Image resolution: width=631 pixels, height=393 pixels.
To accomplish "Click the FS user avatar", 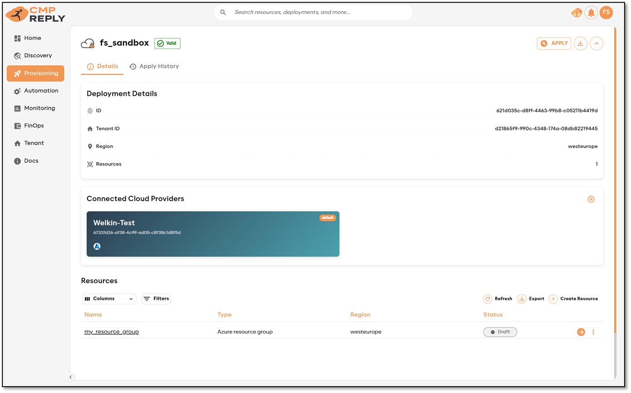I will [x=606, y=13].
